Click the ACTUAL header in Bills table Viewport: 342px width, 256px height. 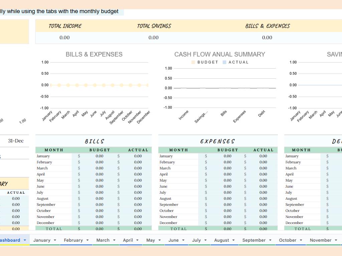click(x=138, y=150)
